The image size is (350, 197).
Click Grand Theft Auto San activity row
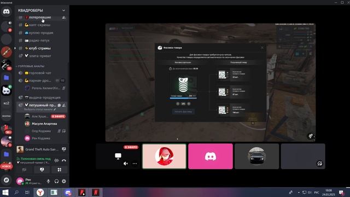click(x=42, y=149)
